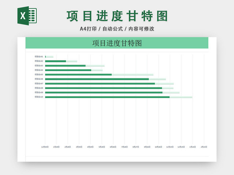Image resolution: width=234 pixels, height=175 pixels.
Task: Select the 2月23日 axis date label
Action: [204, 147]
